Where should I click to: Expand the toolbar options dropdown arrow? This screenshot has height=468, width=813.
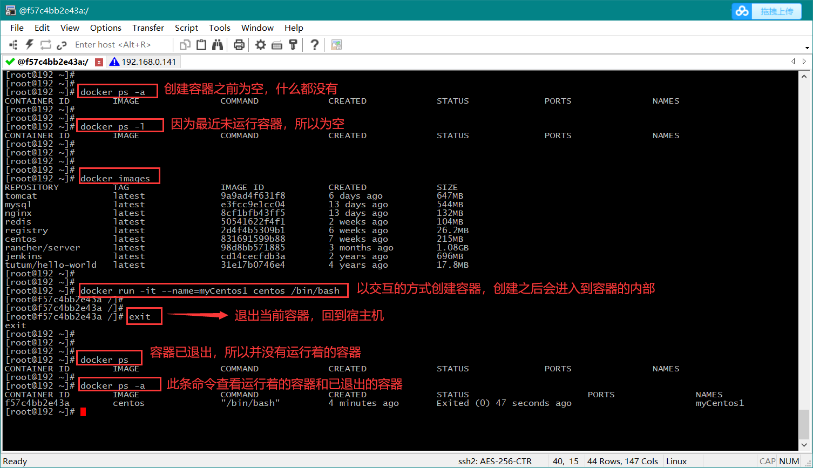(x=807, y=48)
